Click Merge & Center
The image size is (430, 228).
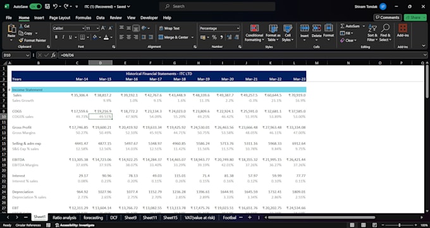174,37
